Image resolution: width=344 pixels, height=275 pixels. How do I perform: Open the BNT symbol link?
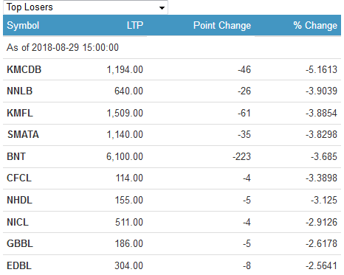tap(16, 156)
